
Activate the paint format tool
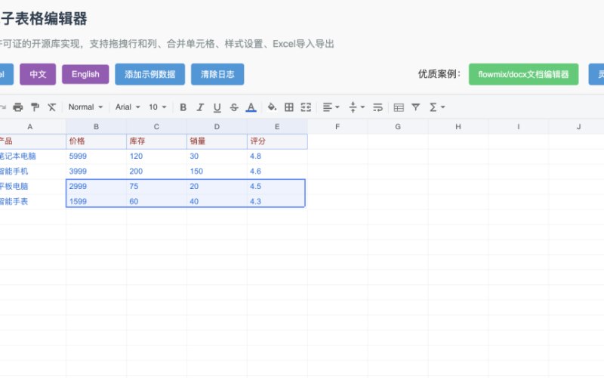point(35,107)
